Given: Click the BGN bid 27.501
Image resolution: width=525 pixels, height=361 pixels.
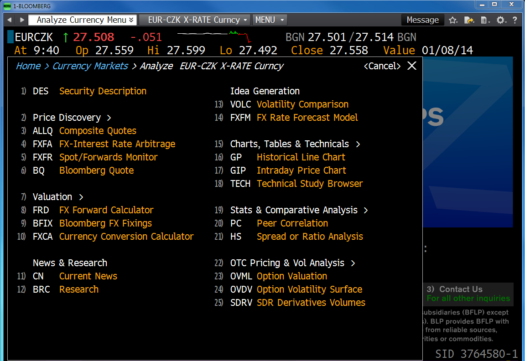Looking at the screenshot, I should click(x=327, y=37).
